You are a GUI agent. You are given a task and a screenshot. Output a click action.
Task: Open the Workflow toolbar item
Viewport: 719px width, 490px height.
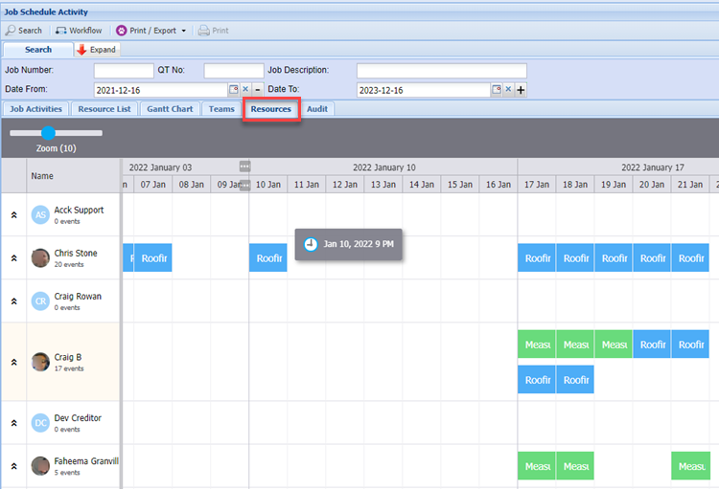point(79,31)
